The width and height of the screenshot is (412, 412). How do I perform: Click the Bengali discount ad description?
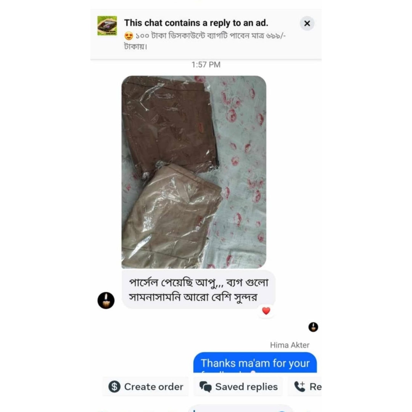pos(205,41)
